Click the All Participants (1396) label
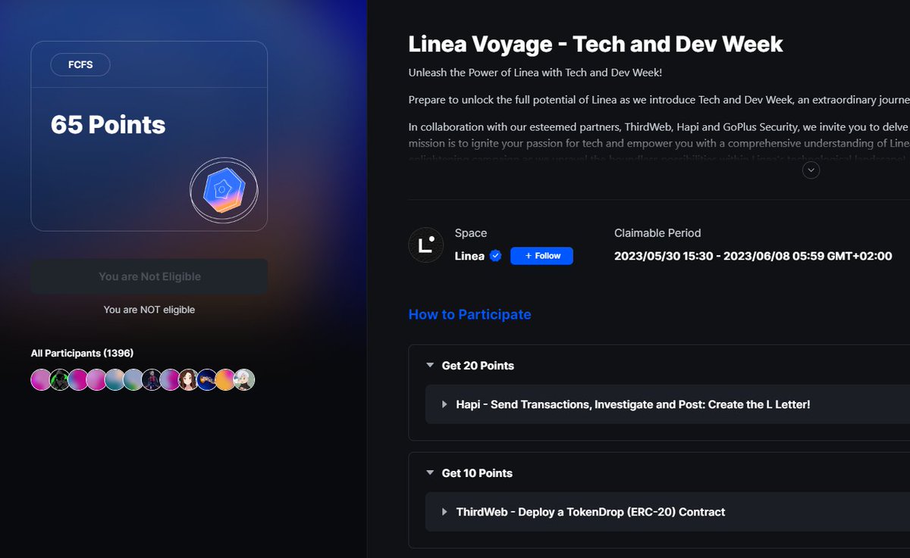This screenshot has height=558, width=910. (x=82, y=353)
